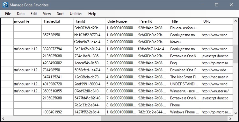The width and height of the screenshot is (239, 122).
Task: Select the Phone folder title cell
Action: coord(185,105)
